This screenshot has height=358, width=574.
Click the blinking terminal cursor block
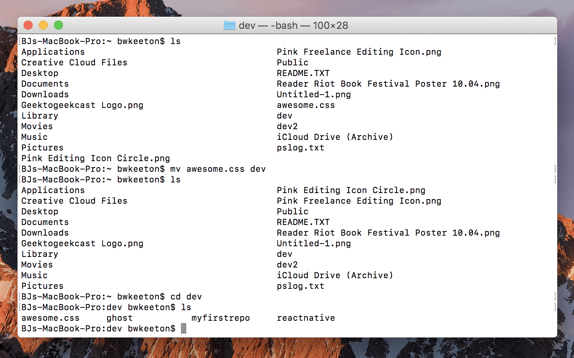pyautogui.click(x=184, y=328)
